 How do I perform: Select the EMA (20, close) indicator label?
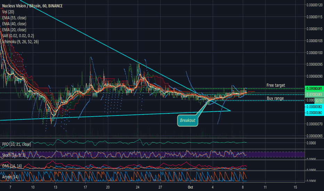tap(14, 30)
